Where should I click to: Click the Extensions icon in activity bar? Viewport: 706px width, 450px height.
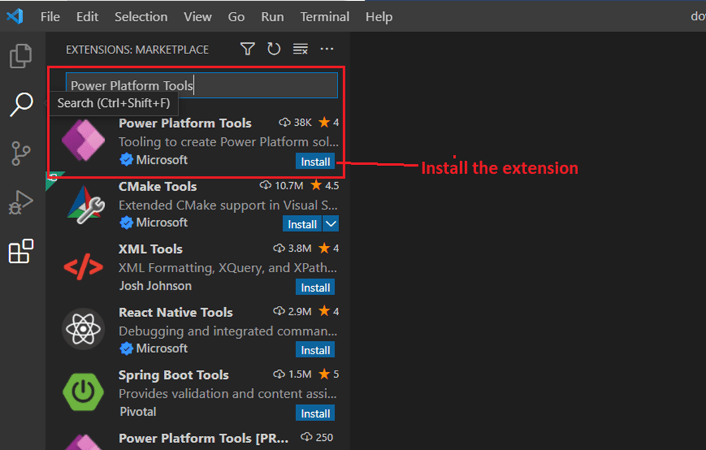[x=21, y=251]
